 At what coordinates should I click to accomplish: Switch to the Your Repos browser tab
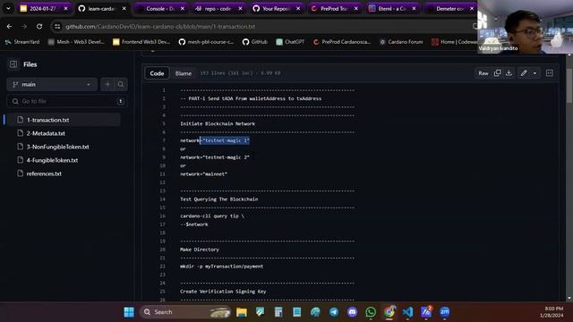[277, 8]
